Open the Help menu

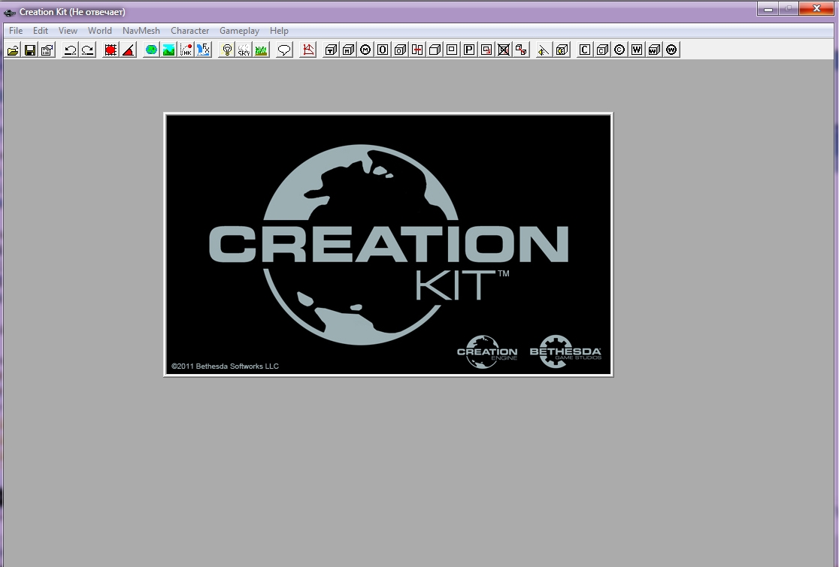[279, 31]
